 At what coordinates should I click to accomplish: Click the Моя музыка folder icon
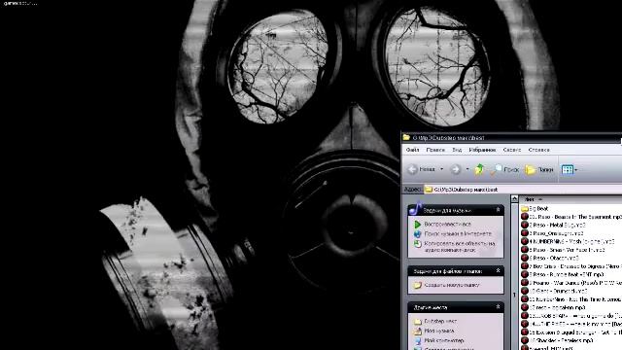click(418, 331)
